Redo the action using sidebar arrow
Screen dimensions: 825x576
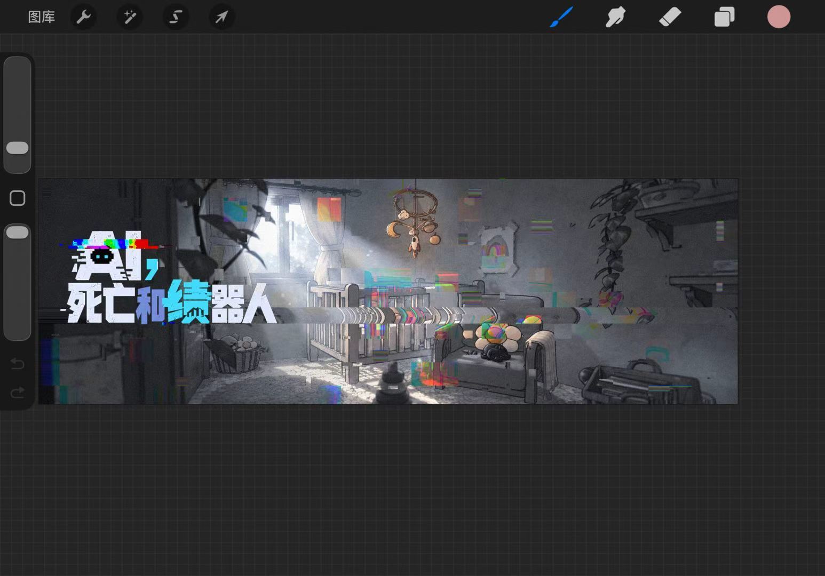tap(17, 393)
